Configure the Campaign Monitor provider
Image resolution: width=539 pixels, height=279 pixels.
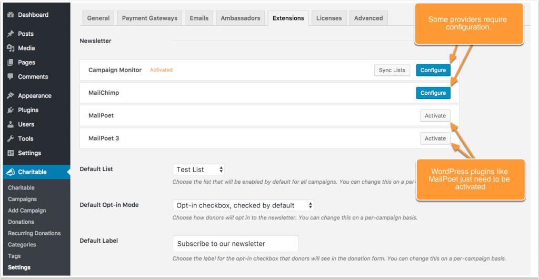[433, 70]
